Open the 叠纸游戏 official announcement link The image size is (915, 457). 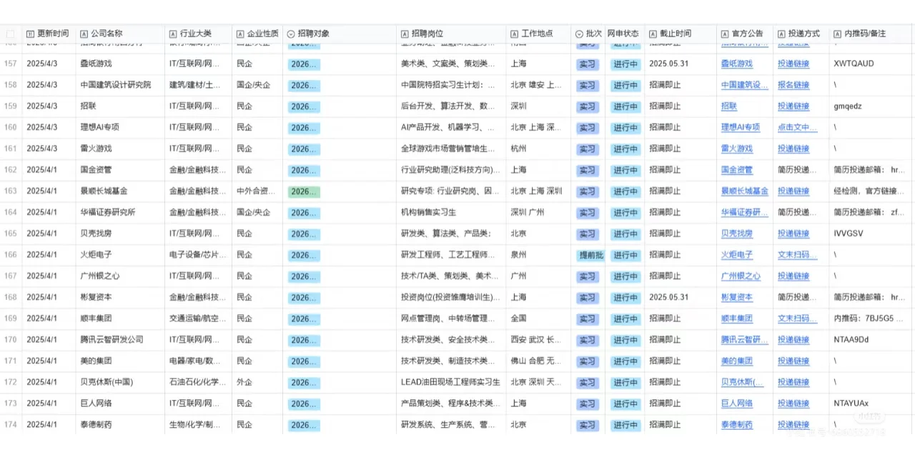point(736,64)
